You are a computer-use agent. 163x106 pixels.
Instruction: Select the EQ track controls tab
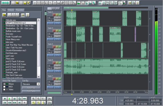53,9
